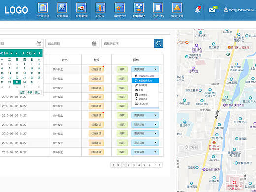Go to next year in calendar
The image size is (256, 192).
click(x=16, y=53)
